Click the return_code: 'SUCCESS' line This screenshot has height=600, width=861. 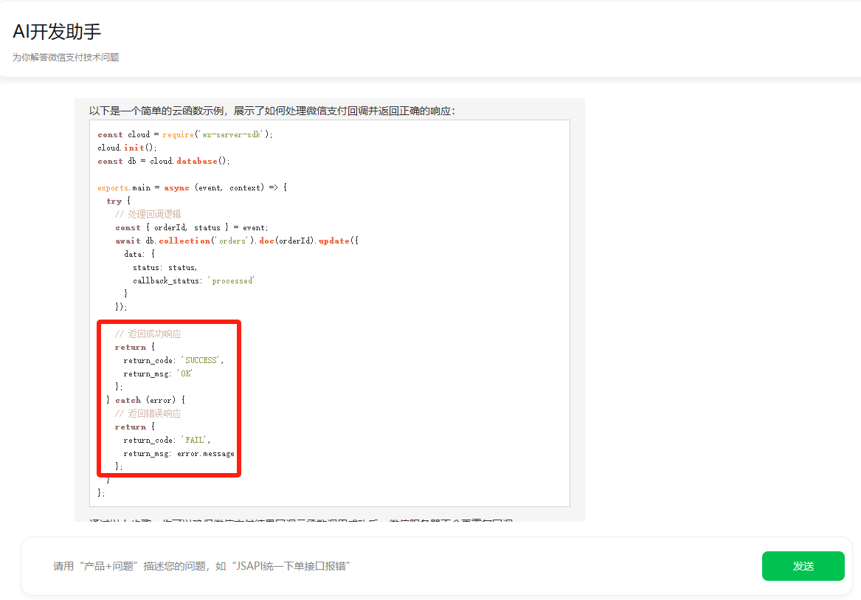coord(173,360)
